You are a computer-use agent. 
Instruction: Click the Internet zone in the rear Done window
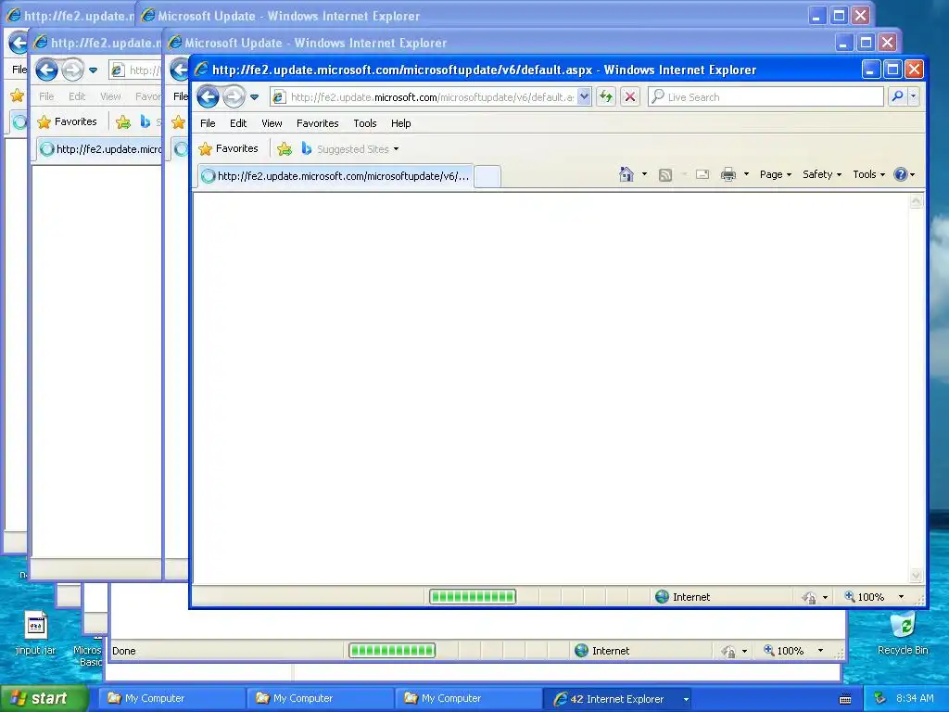[601, 651]
